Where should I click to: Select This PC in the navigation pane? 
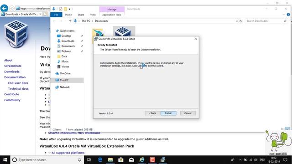pyautogui.click(x=64, y=80)
